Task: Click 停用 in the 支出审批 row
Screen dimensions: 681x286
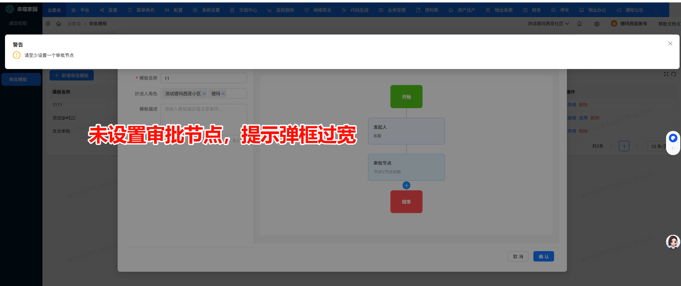Action: click(572, 131)
